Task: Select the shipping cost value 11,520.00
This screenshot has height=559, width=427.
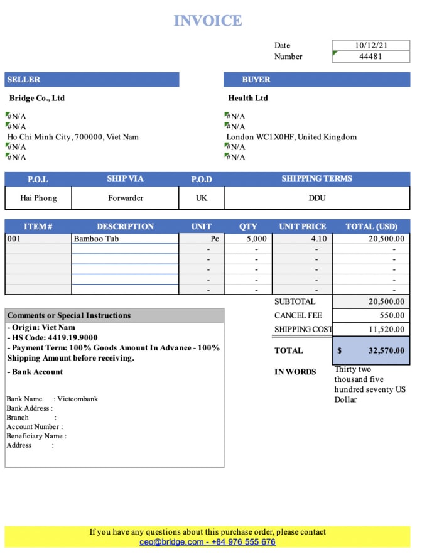Action: (371, 329)
